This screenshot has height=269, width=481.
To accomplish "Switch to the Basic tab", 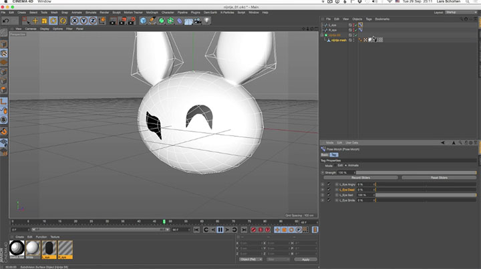I will click(325, 155).
